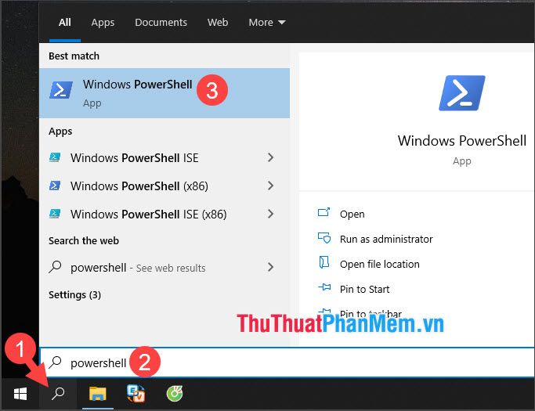Switch to the Documents filter tab
The width and height of the screenshot is (535, 411).
pos(161,23)
